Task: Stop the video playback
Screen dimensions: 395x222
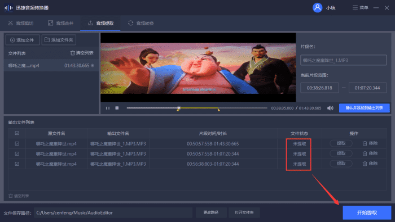Action: point(117,108)
